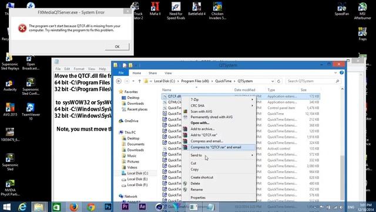Launch Photoshop from taskbar
This screenshot has height=212, width=376.
[108, 207]
